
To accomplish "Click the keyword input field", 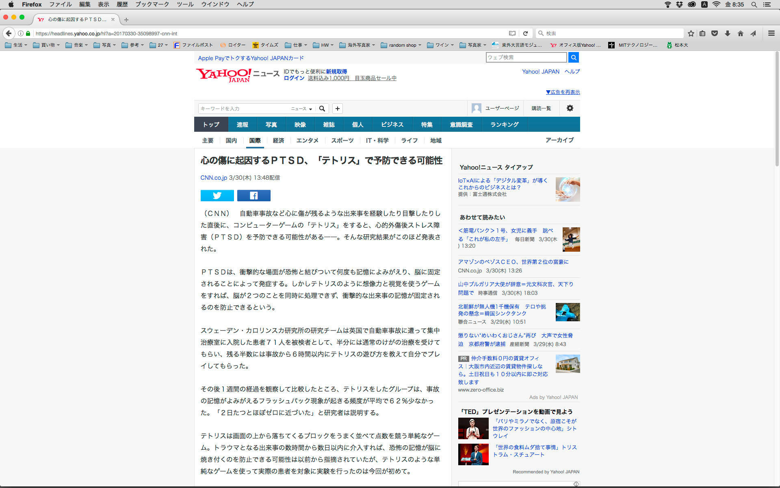I will [244, 109].
